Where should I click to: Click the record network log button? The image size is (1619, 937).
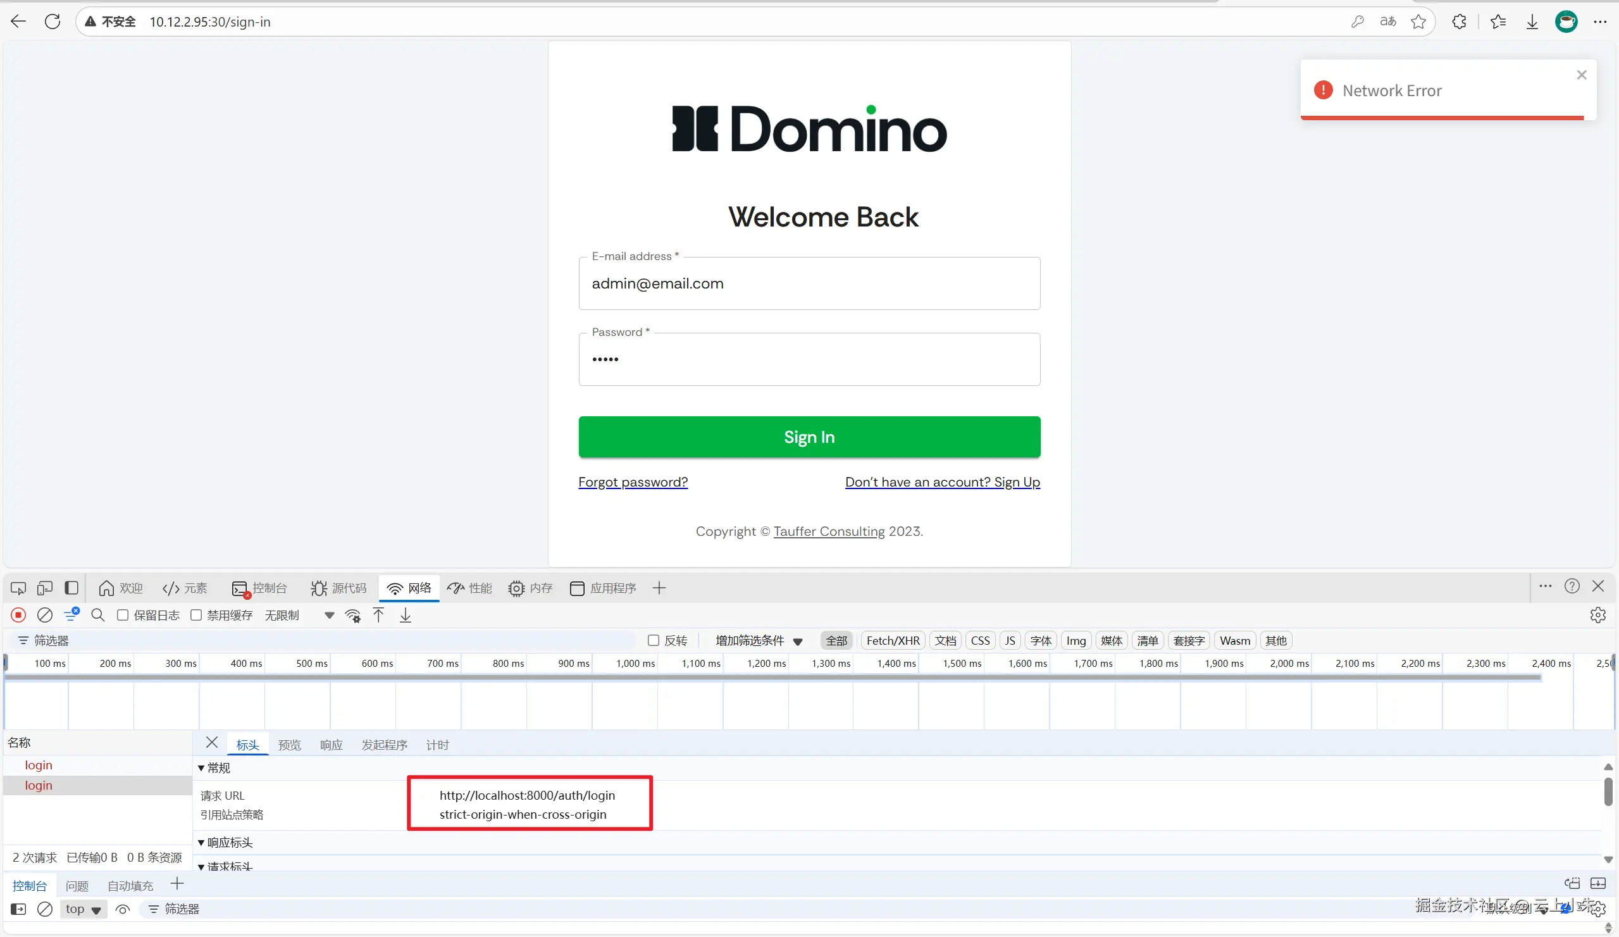pos(18,615)
